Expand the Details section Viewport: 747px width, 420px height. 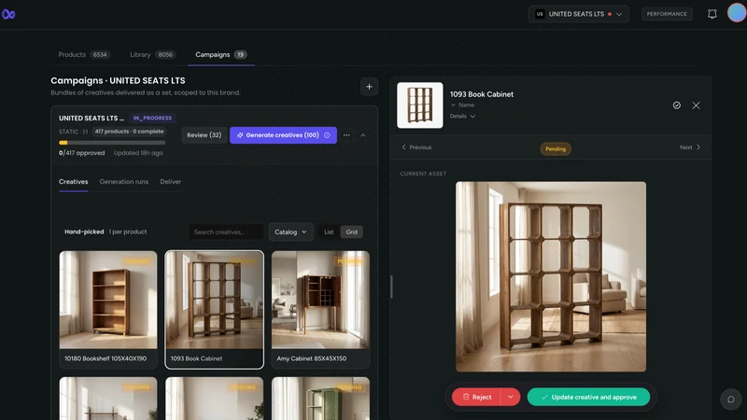click(x=462, y=116)
